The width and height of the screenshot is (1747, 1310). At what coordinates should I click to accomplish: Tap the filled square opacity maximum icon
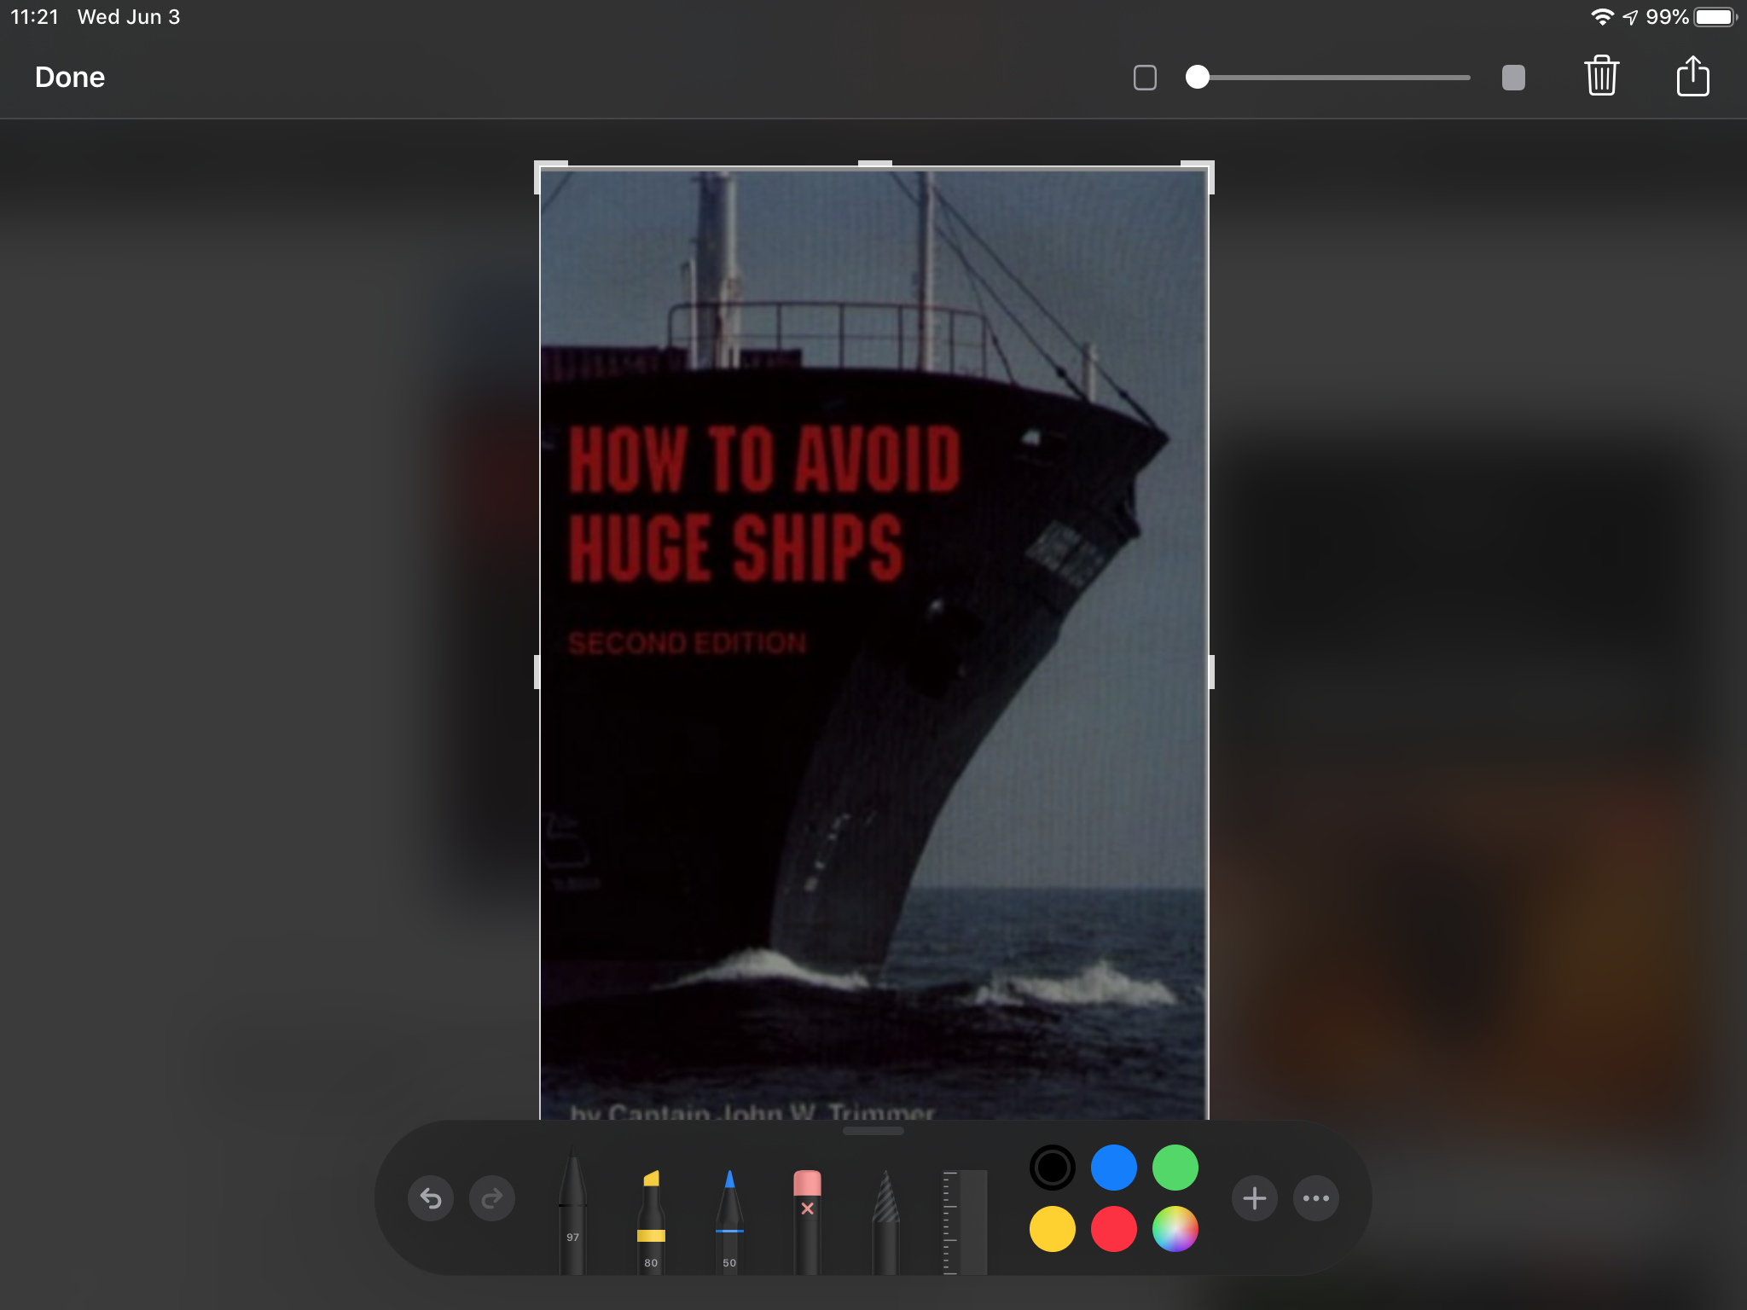click(1513, 78)
